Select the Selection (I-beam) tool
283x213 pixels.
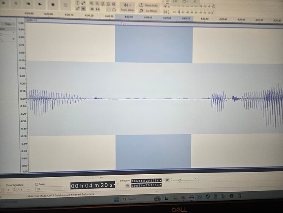(77, 3)
